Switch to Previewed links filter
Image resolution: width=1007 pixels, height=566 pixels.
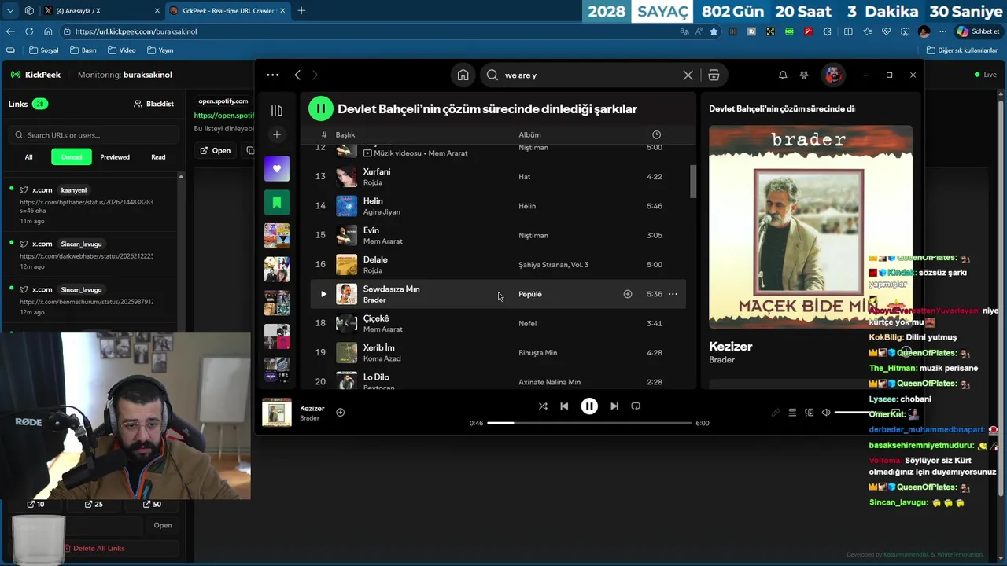click(115, 156)
